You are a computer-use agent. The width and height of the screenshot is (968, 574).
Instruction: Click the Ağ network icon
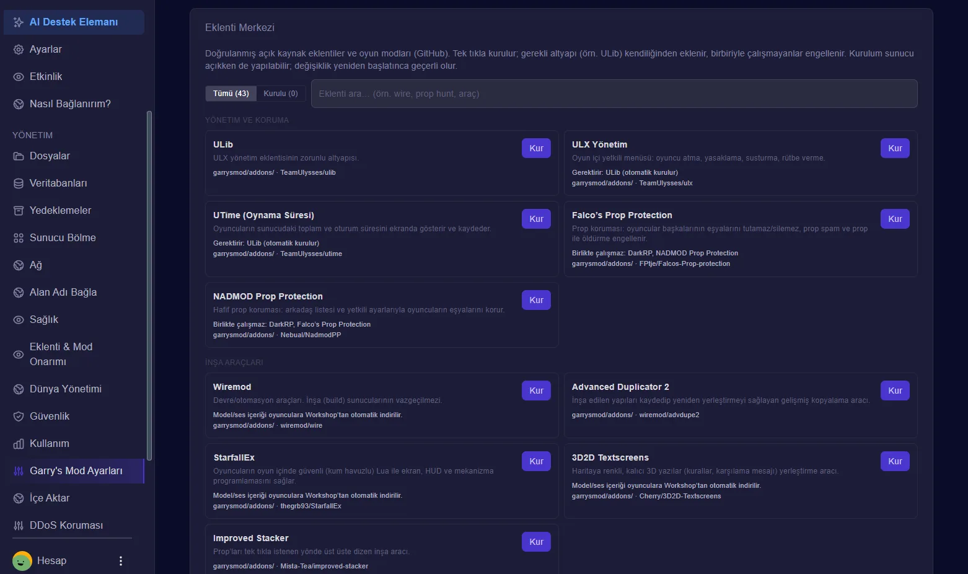[x=19, y=265]
